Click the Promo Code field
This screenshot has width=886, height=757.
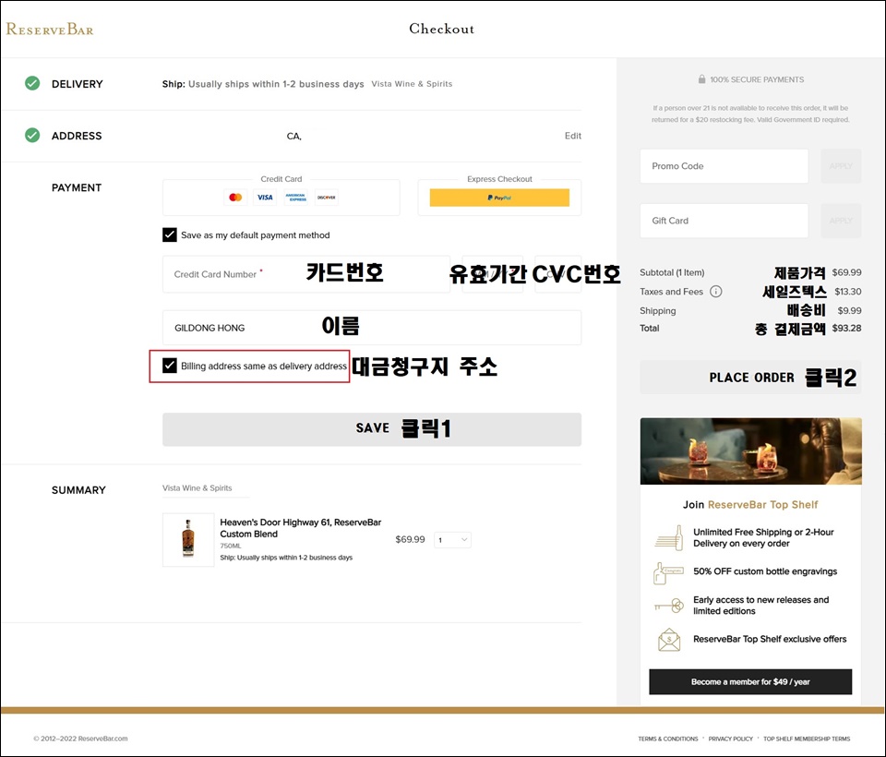tap(724, 166)
